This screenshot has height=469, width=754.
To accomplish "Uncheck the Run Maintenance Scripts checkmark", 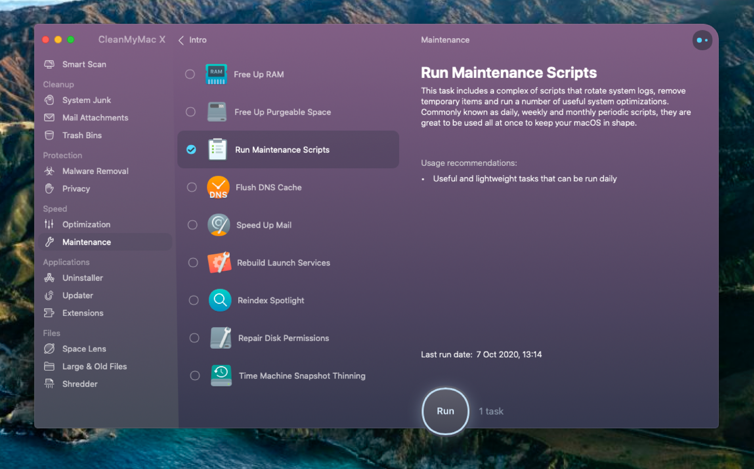I will pyautogui.click(x=191, y=149).
